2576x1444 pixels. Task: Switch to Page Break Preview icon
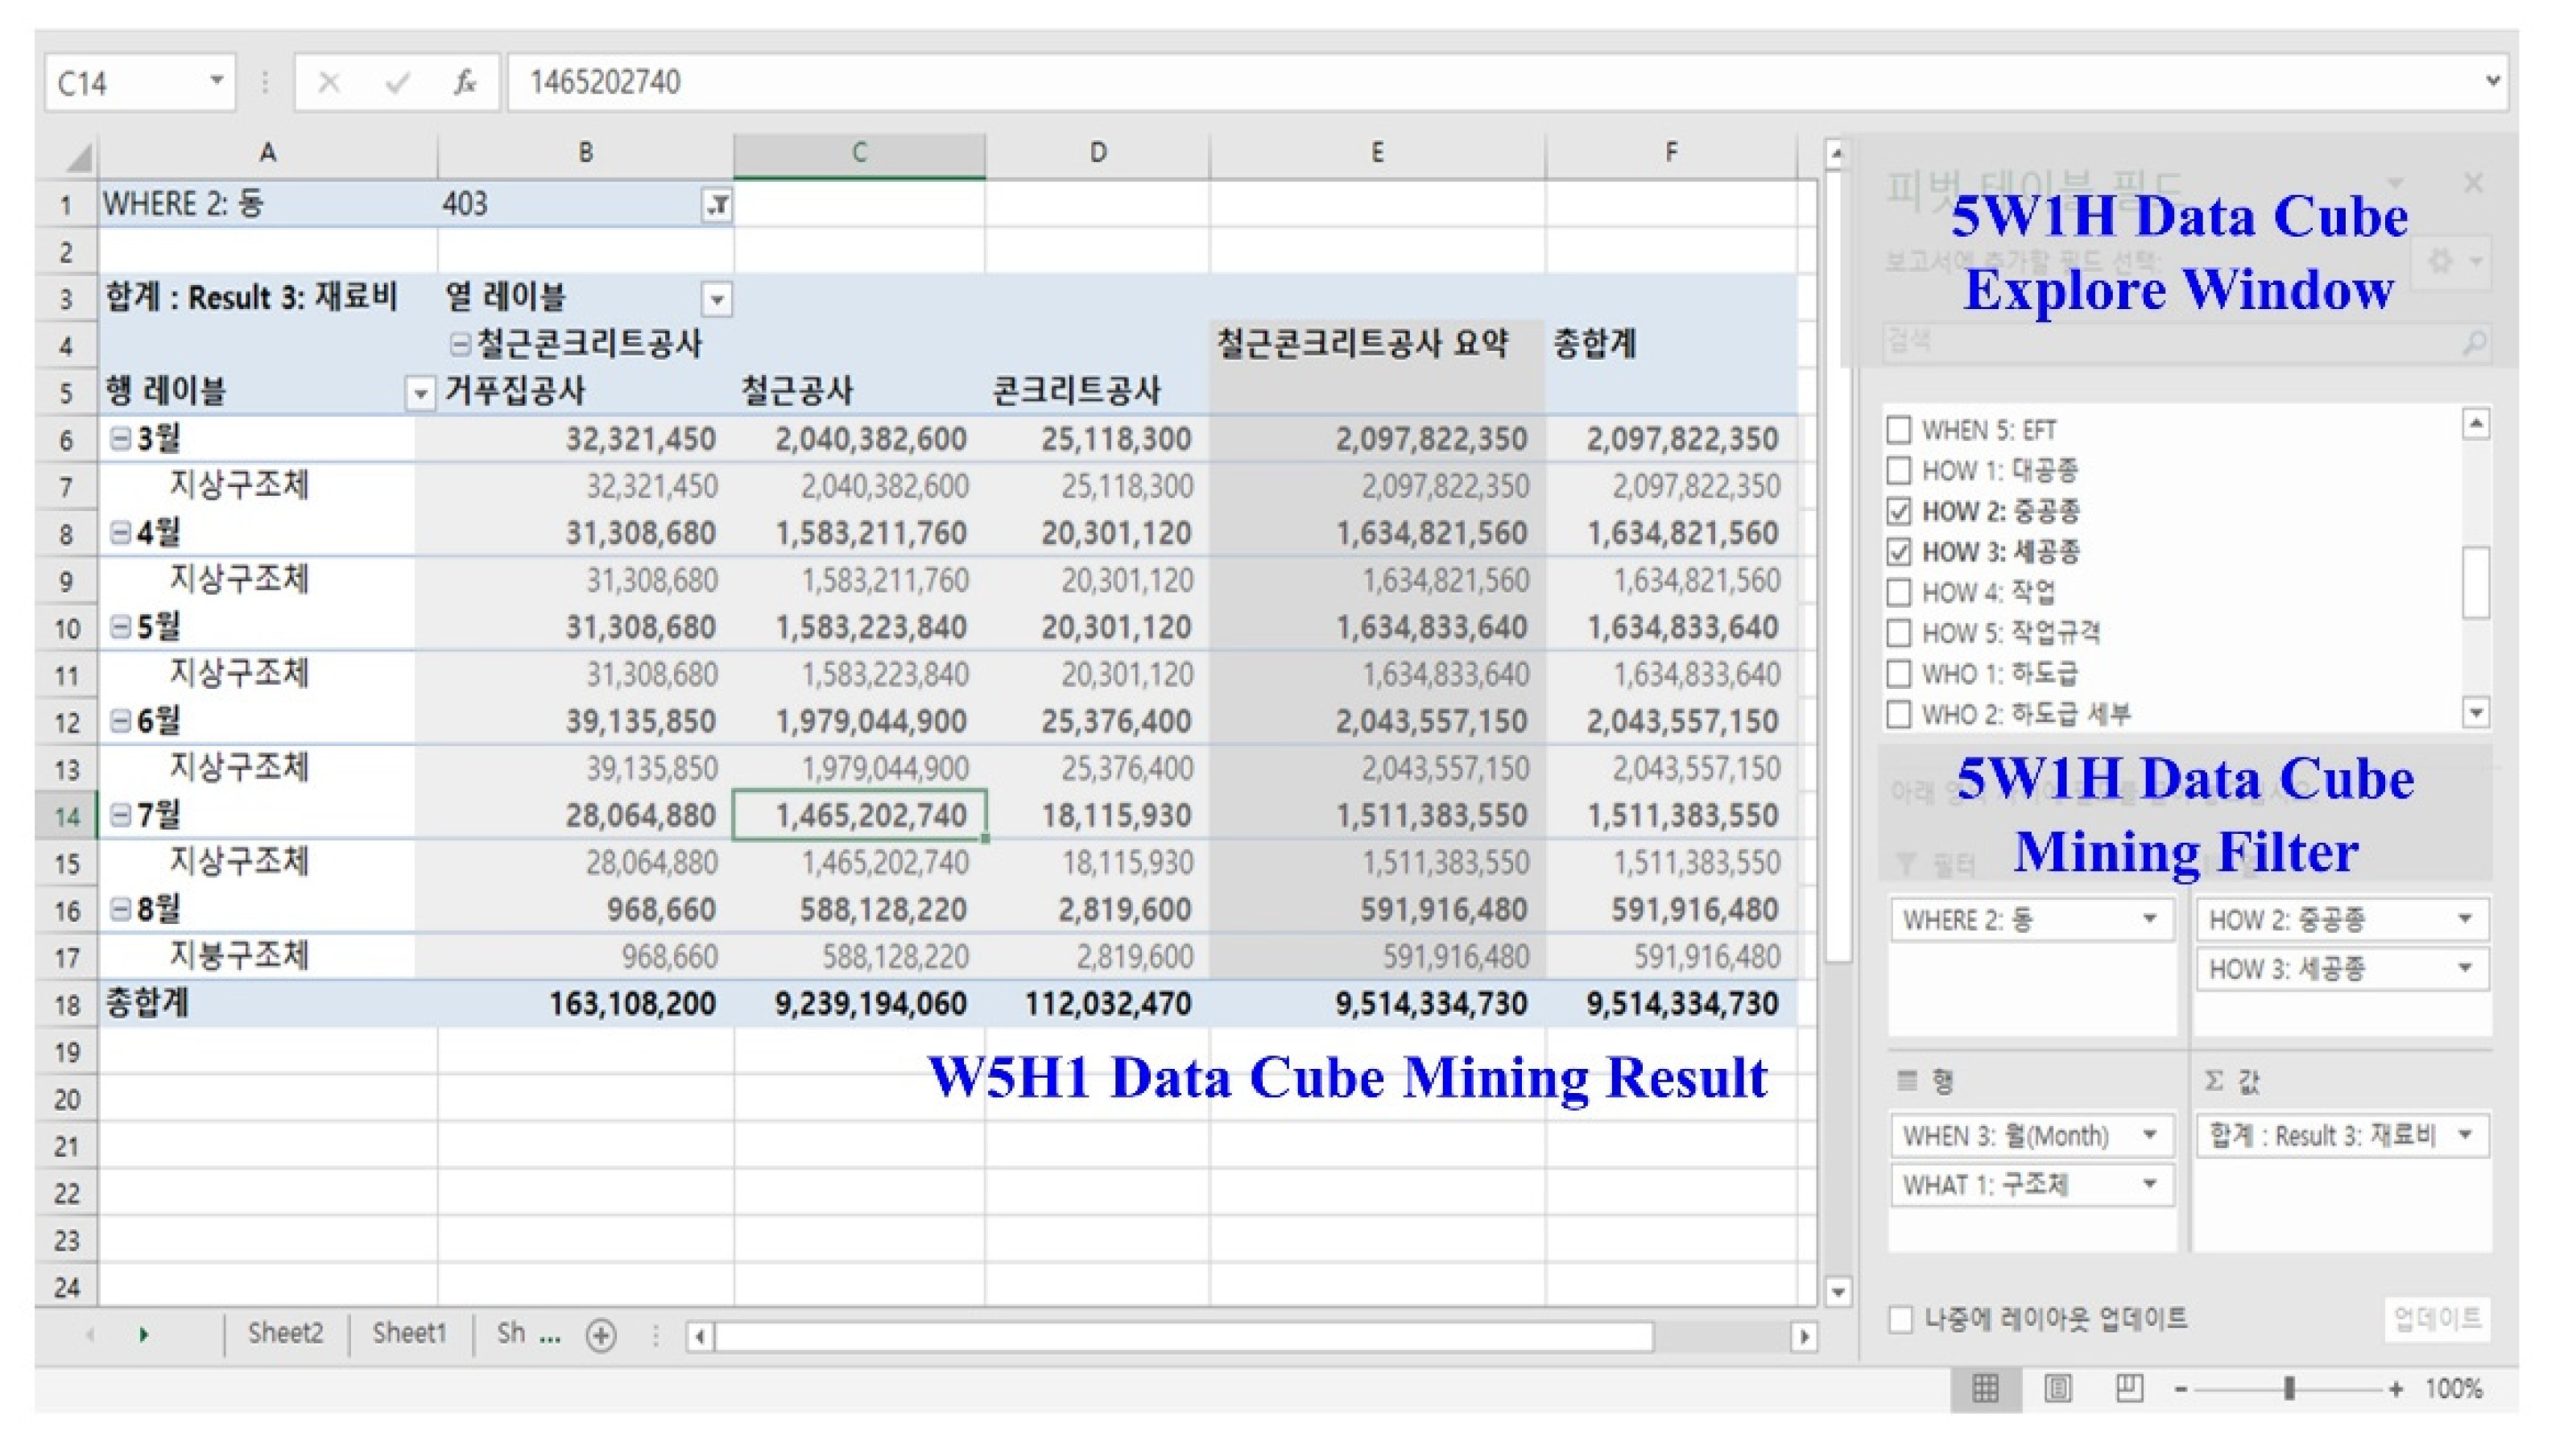2129,1388
